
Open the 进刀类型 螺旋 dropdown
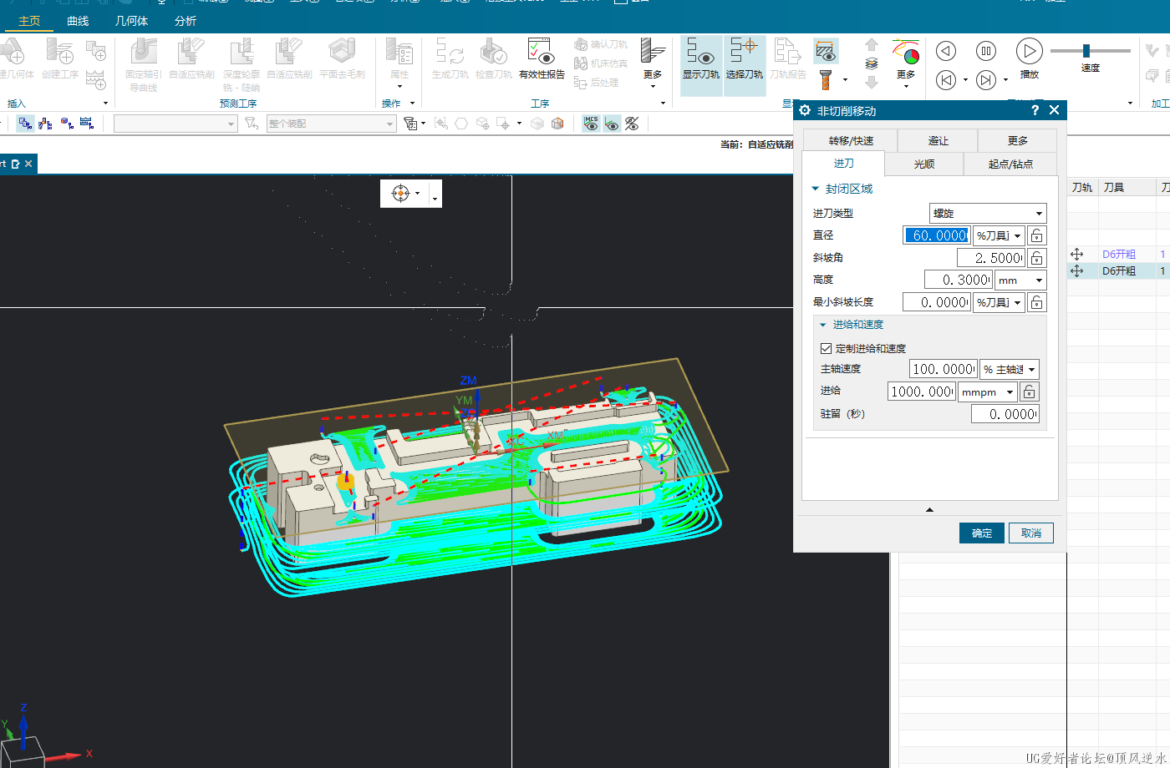[x=988, y=213]
